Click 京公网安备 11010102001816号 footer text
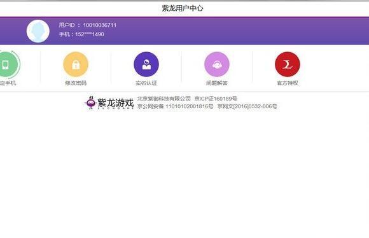This screenshot has width=369, height=238. pos(176,106)
